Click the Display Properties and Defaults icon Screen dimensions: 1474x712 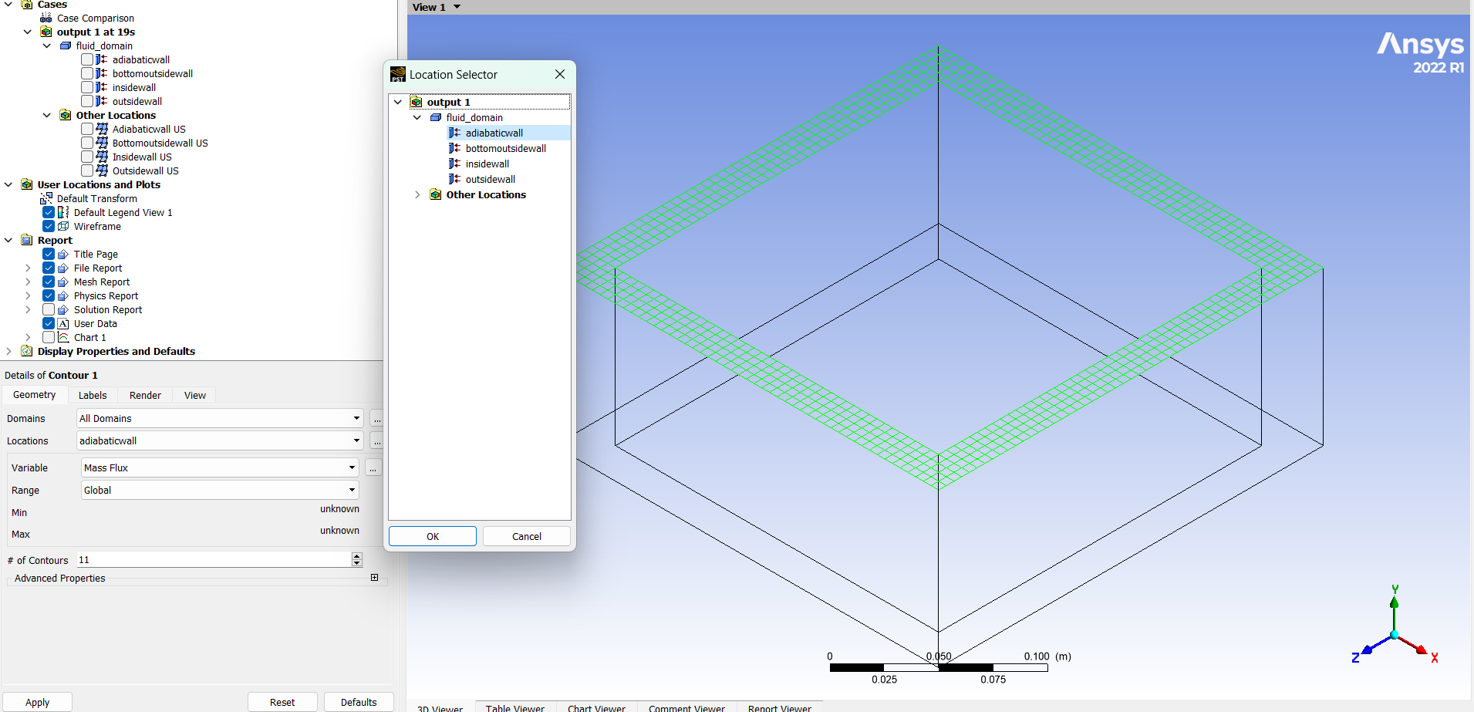27,351
